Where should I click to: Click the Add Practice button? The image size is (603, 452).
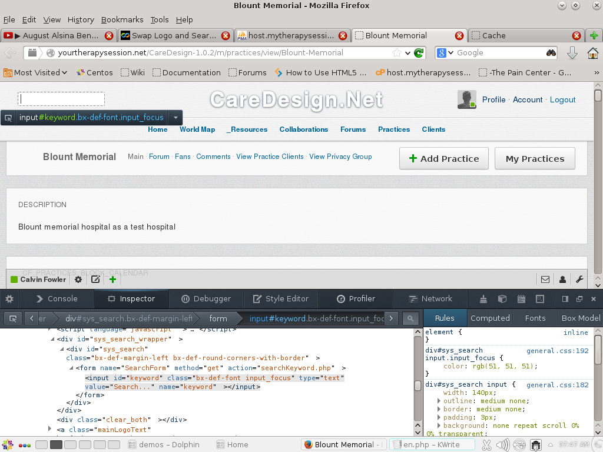click(444, 158)
